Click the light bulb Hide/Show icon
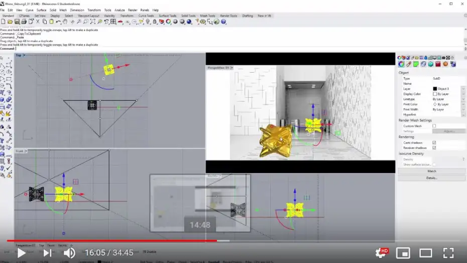 tap(148, 22)
